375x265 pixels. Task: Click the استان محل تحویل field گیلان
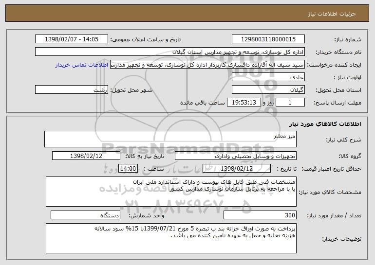pos(268,90)
